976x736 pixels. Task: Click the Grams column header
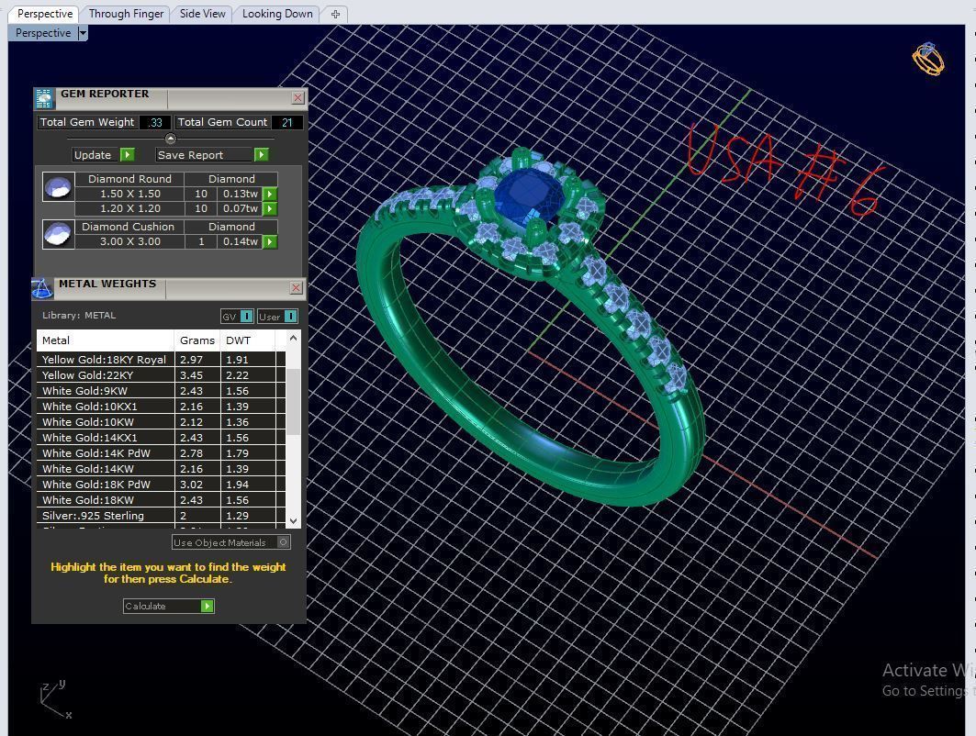pyautogui.click(x=197, y=340)
